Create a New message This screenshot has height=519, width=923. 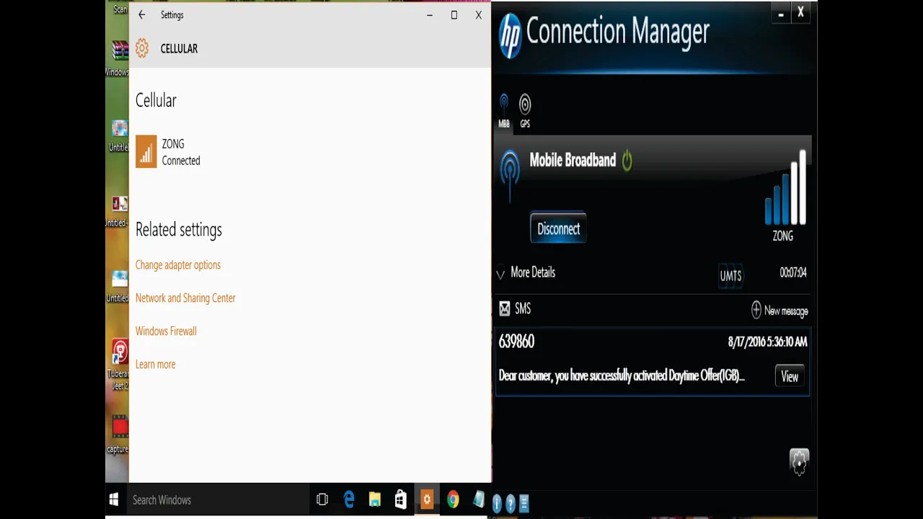[x=780, y=311]
